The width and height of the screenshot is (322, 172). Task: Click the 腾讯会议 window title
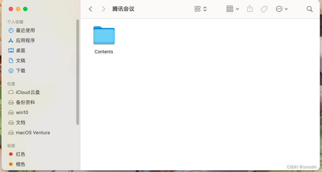click(x=123, y=9)
